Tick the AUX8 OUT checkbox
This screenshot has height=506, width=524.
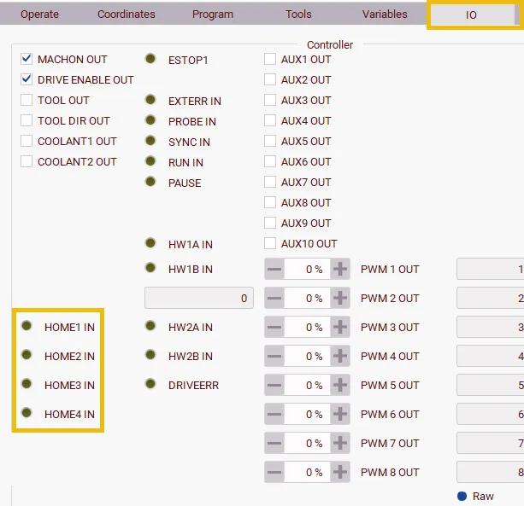(x=269, y=202)
